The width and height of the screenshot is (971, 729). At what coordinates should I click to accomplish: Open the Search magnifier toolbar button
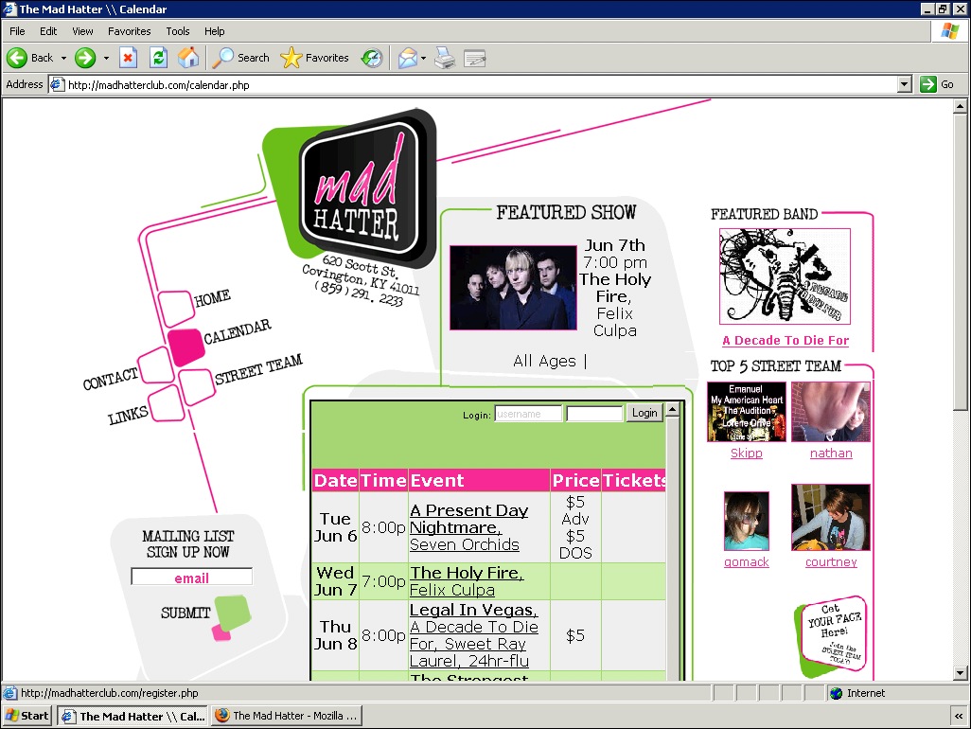[241, 58]
